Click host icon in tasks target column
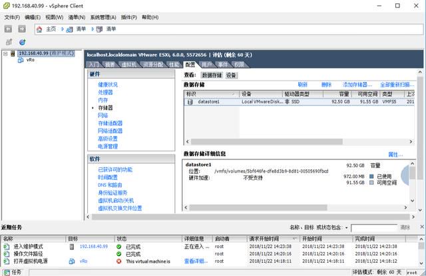The height and width of the screenshot is (276, 426). point(72,247)
